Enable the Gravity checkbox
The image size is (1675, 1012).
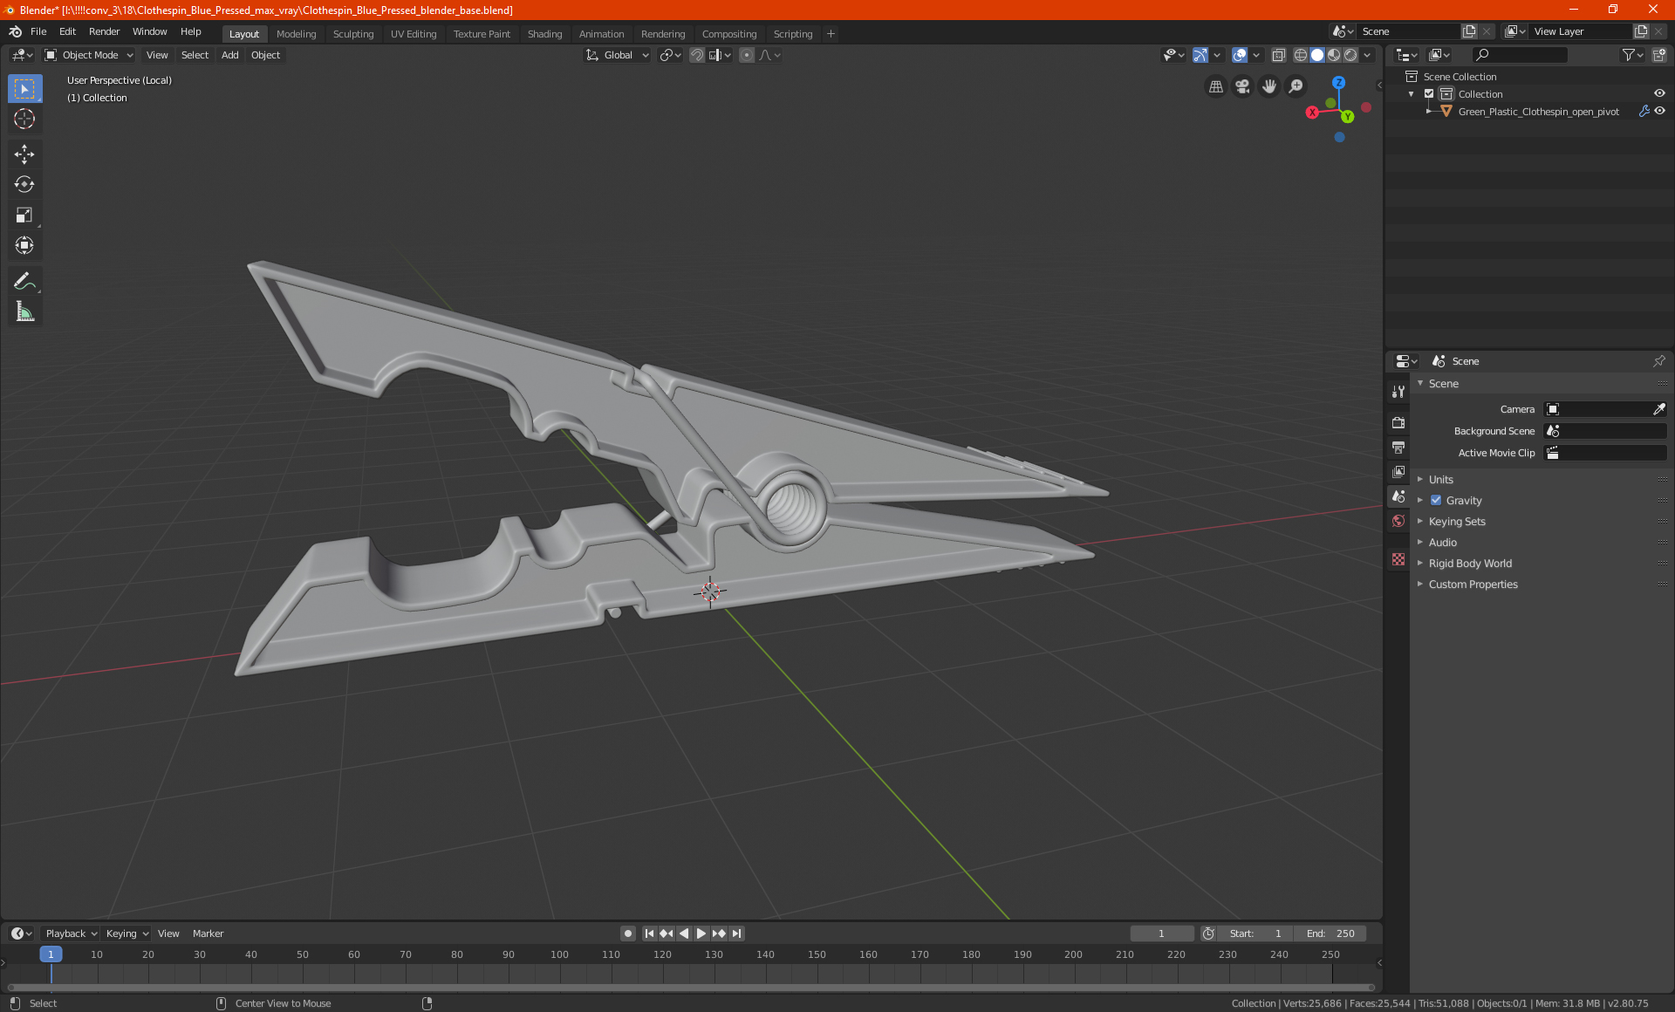(1436, 501)
